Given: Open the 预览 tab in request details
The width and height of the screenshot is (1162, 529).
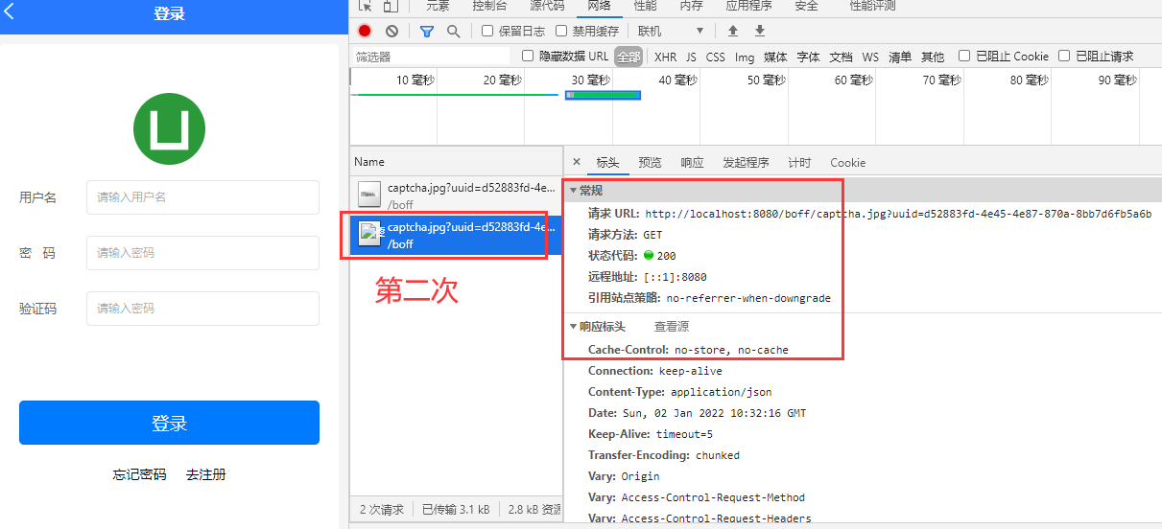Looking at the screenshot, I should (x=650, y=162).
